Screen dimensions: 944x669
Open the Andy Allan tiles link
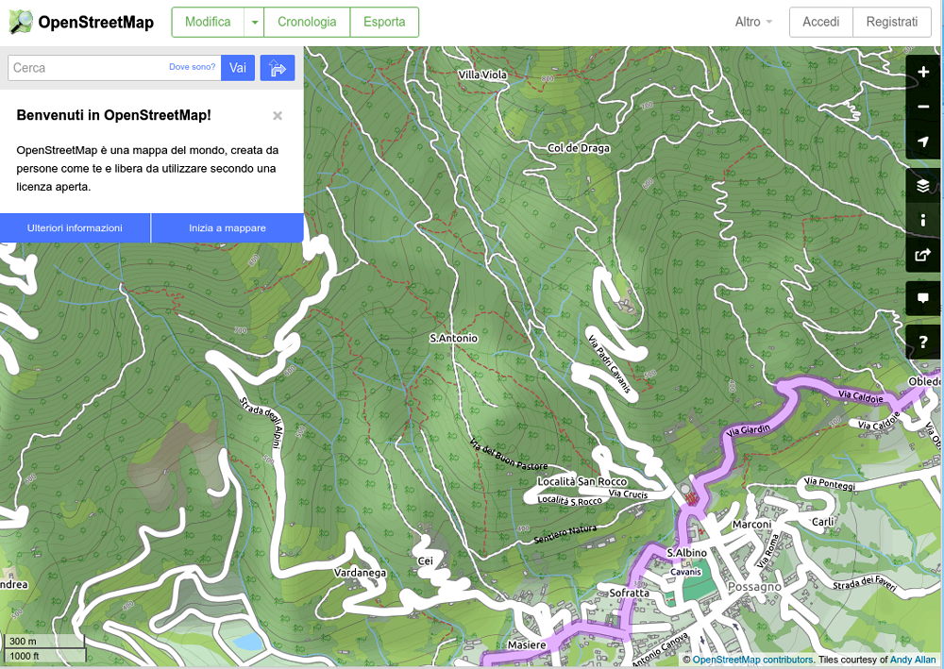point(913,660)
